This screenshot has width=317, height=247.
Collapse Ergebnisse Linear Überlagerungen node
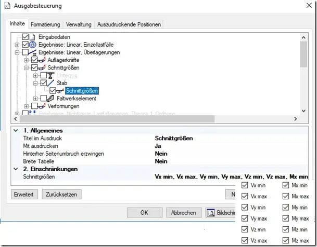pos(17,52)
